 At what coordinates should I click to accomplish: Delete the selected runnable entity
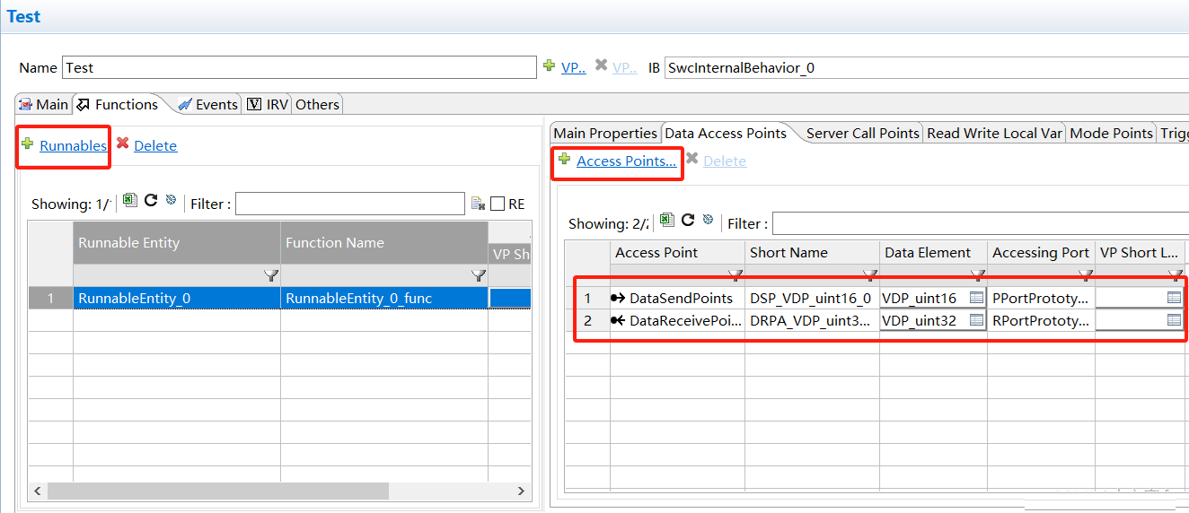154,146
